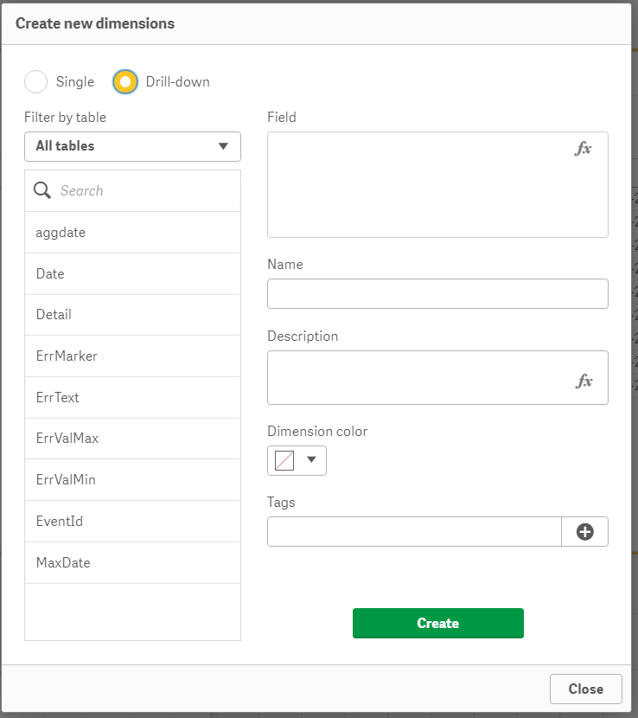Click inside the Name field
The image size is (638, 718).
point(437,293)
